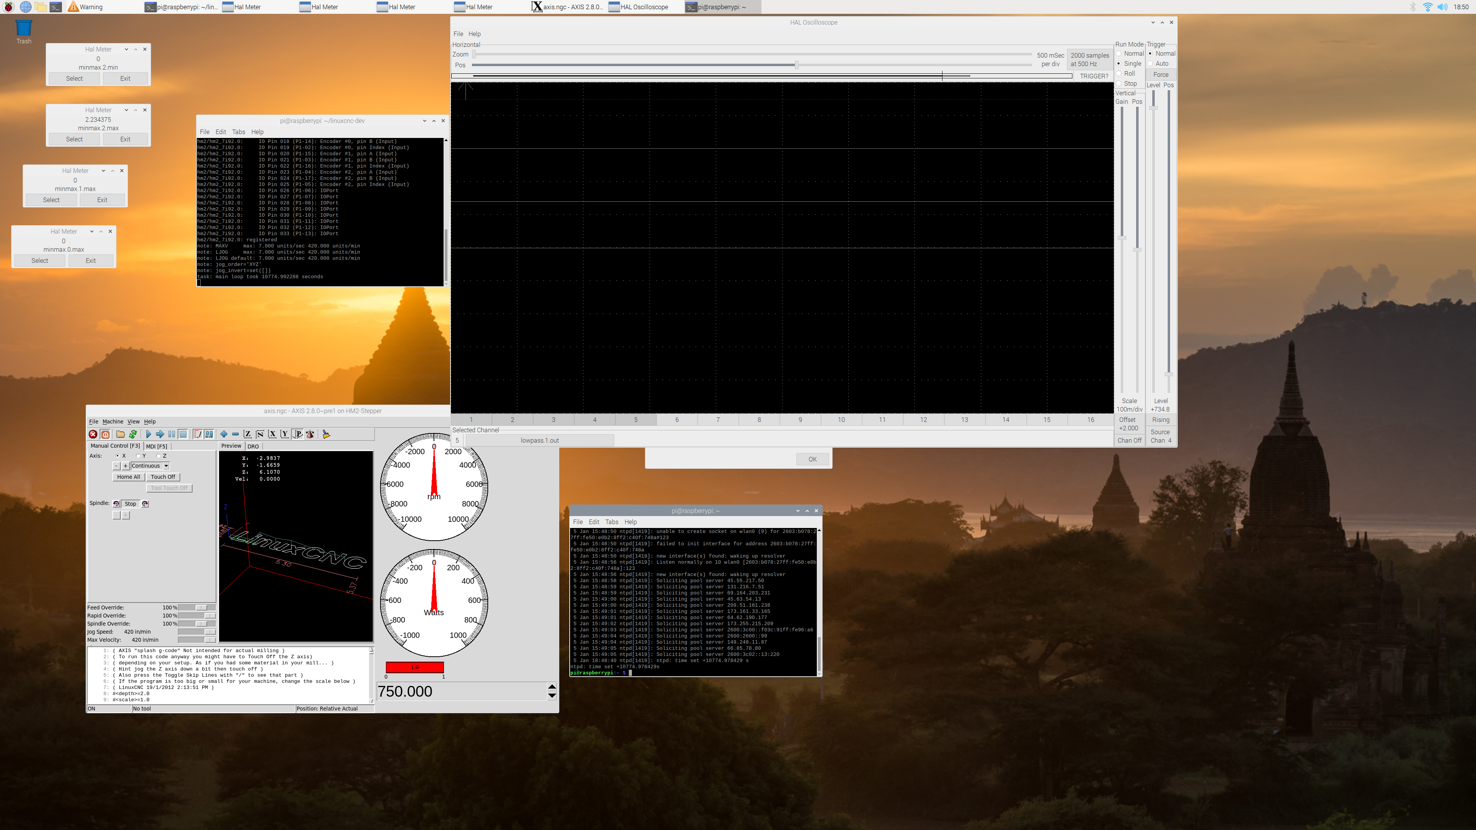The image size is (1476, 830).
Task: Run the program with play icon
Action: click(x=148, y=434)
